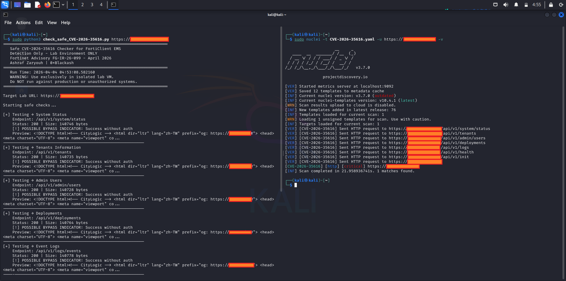Switch to workspace 2

click(83, 5)
